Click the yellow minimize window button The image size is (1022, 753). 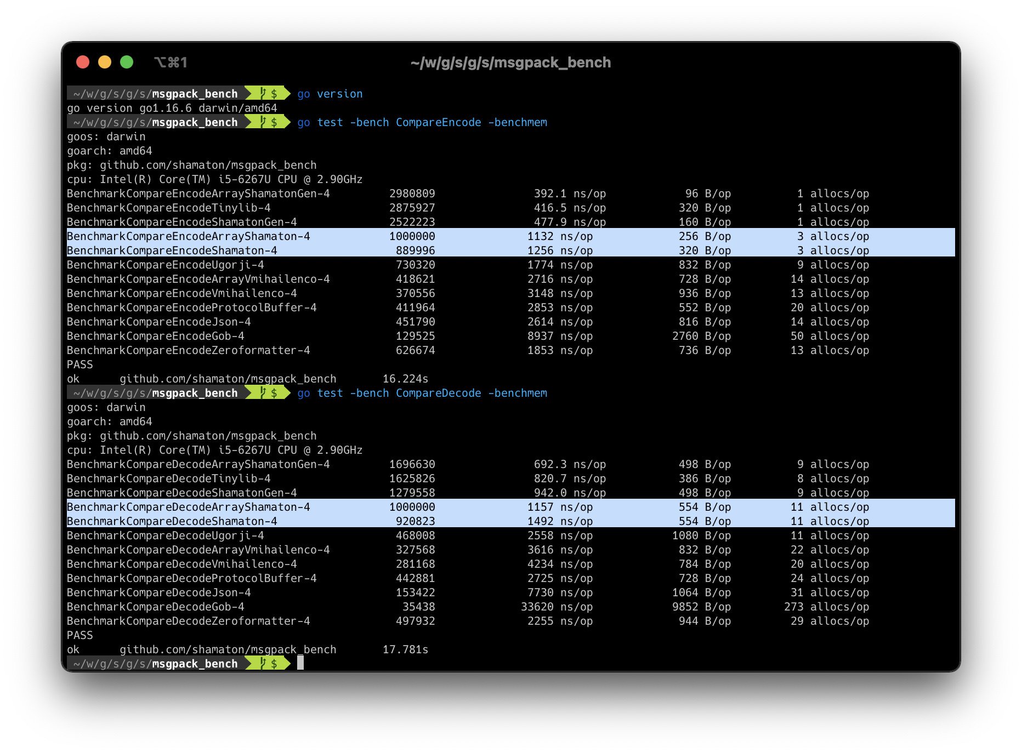pos(105,62)
